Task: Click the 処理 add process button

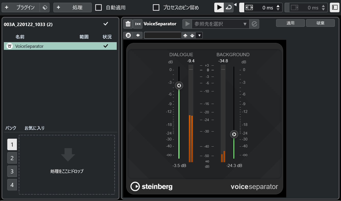Action: [x=72, y=8]
